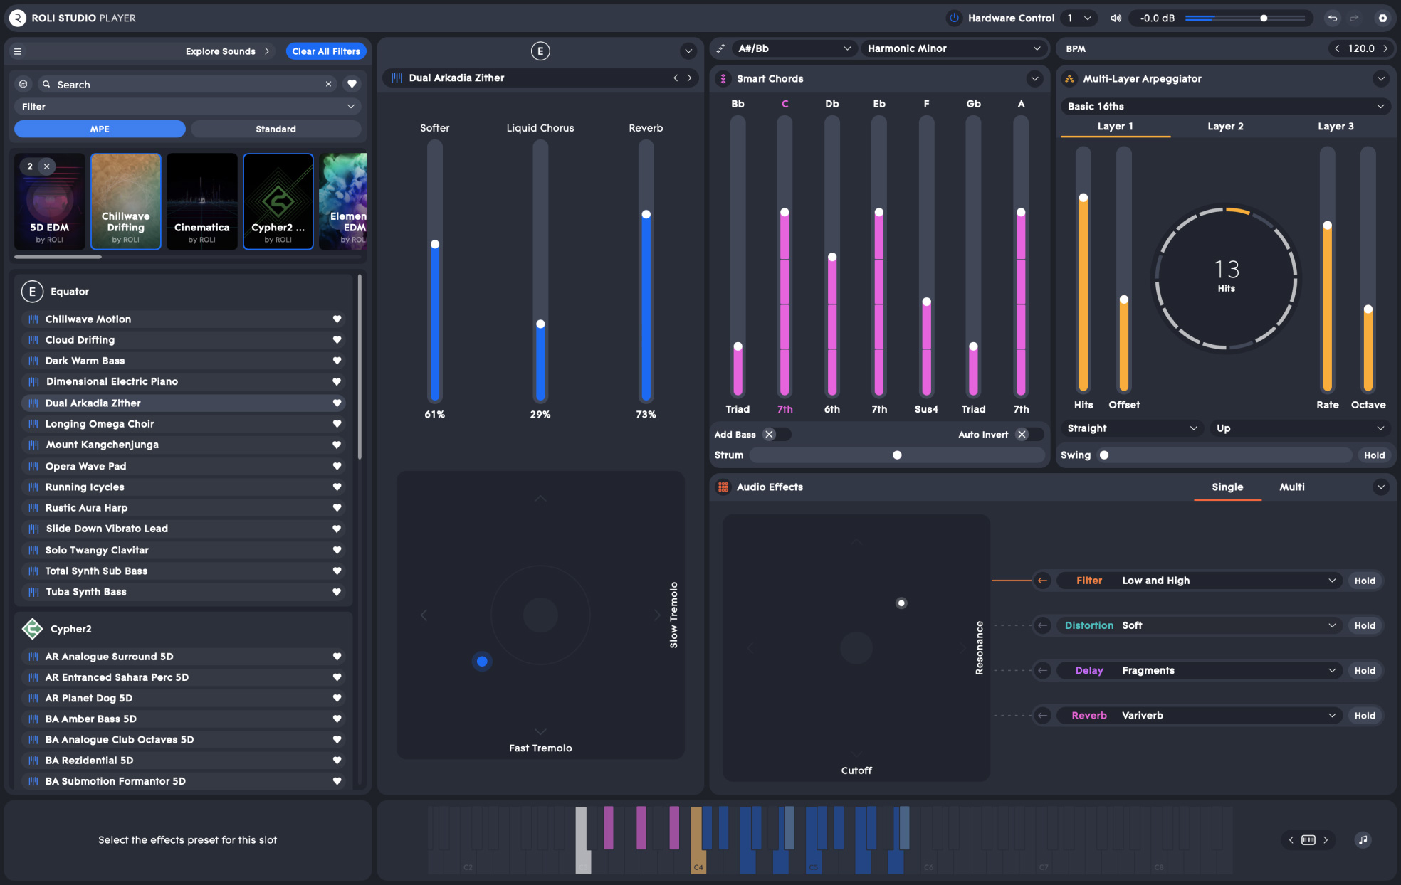The width and height of the screenshot is (1401, 885).
Task: Collapse the Smart Chords panel
Action: point(1034,79)
